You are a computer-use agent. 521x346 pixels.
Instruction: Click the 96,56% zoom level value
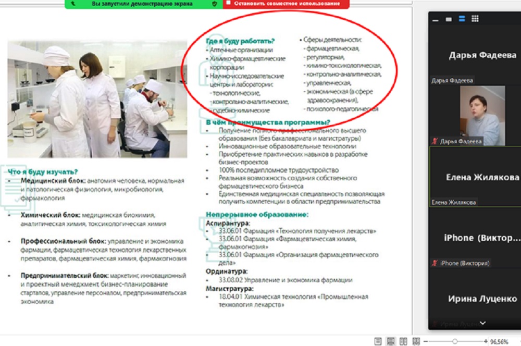(x=499, y=341)
